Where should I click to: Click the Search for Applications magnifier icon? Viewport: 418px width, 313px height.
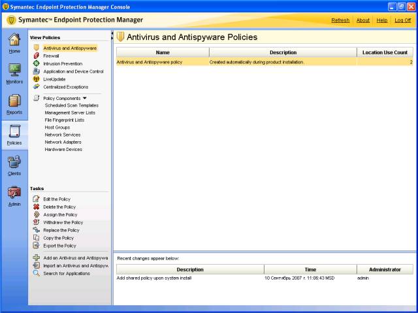37,273
